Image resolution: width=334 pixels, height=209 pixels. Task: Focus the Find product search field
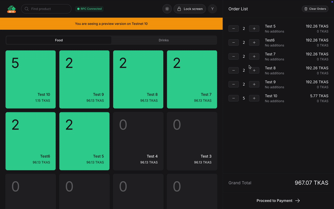click(x=46, y=9)
